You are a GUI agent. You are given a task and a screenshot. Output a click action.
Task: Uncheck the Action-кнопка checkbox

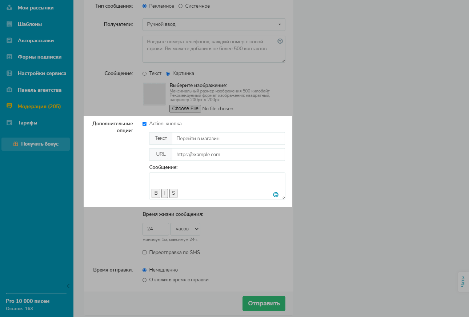(x=144, y=124)
